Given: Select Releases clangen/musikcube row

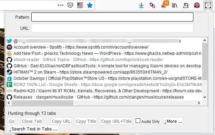Looking at the screenshot, I should [104, 97].
